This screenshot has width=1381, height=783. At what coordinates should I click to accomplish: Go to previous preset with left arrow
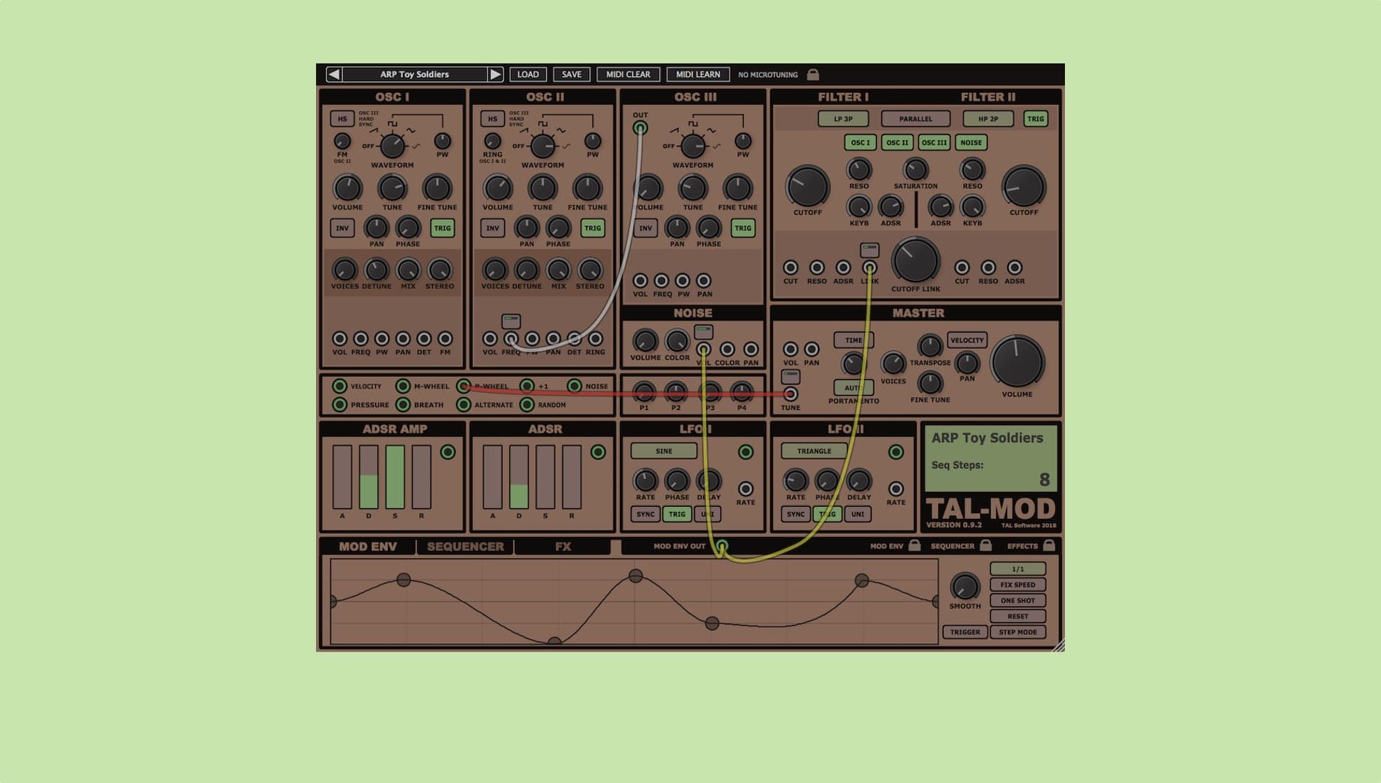pyautogui.click(x=334, y=74)
